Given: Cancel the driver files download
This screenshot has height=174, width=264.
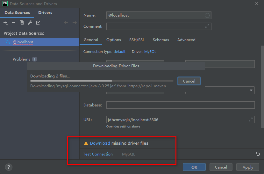Looking at the screenshot, I should [189, 81].
